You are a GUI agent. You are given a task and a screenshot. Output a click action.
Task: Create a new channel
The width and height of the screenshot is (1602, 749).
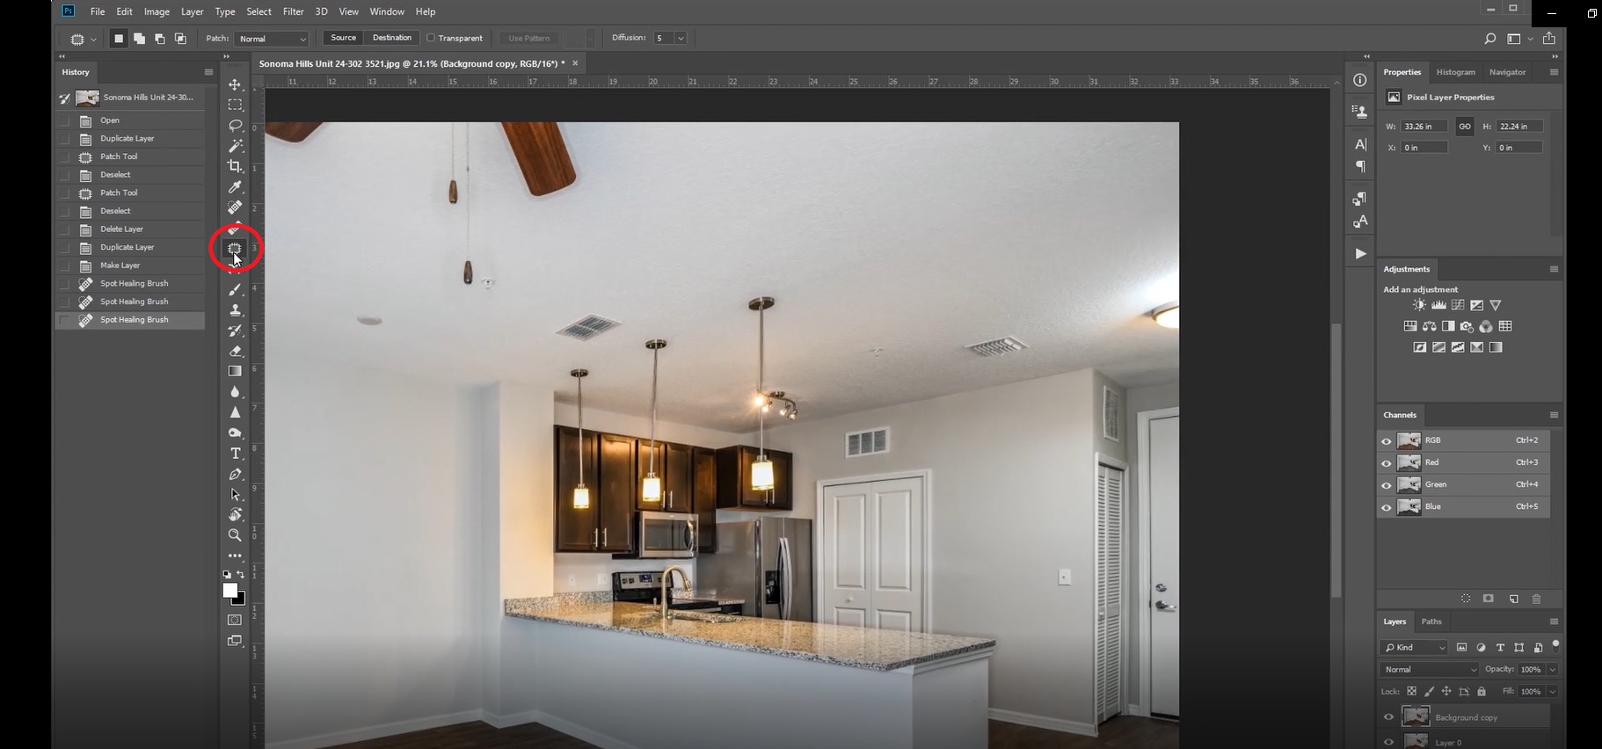pos(1514,599)
